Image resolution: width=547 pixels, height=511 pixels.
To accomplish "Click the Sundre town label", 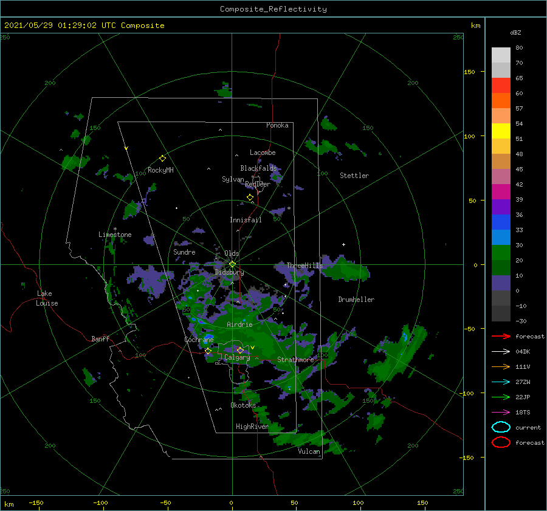I will click(184, 252).
